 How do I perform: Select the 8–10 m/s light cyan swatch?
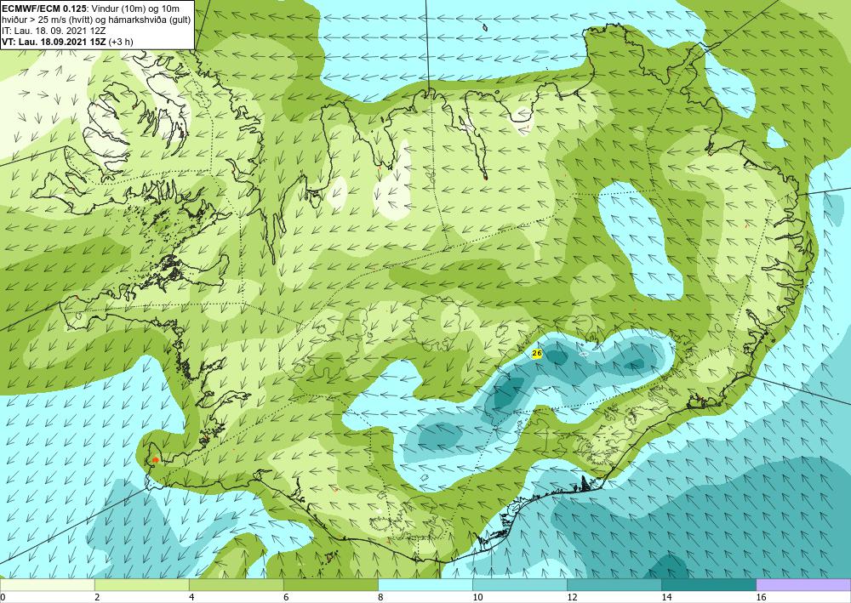coord(425,585)
